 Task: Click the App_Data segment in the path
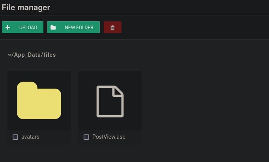point(28,55)
